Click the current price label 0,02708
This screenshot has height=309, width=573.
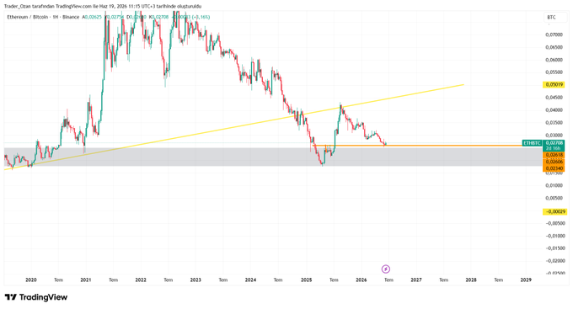(x=554, y=143)
